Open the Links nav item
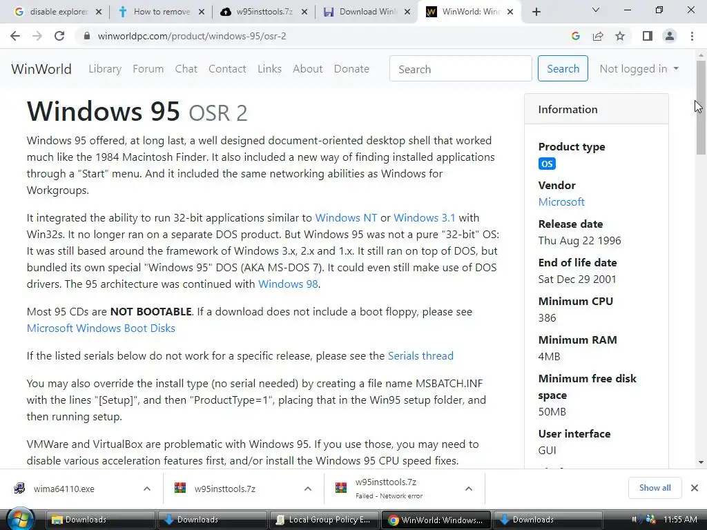Screen dimensions: 707x530 pyautogui.click(x=270, y=68)
